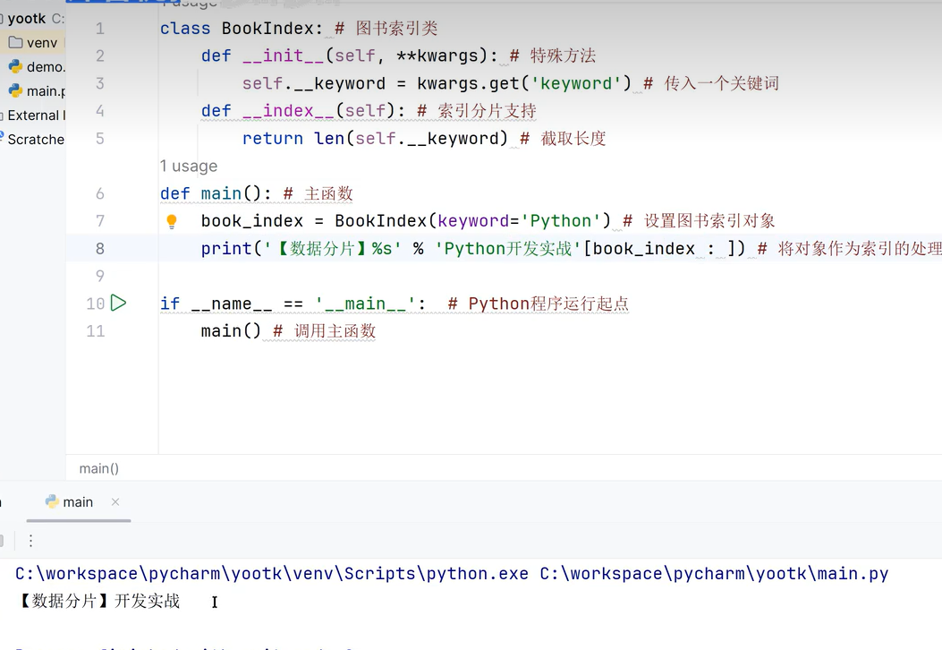
Task: Click the 'main()' call on line 11
Action: click(x=231, y=331)
